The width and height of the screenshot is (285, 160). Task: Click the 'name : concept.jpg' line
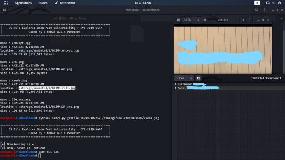pyautogui.click(x=15, y=43)
